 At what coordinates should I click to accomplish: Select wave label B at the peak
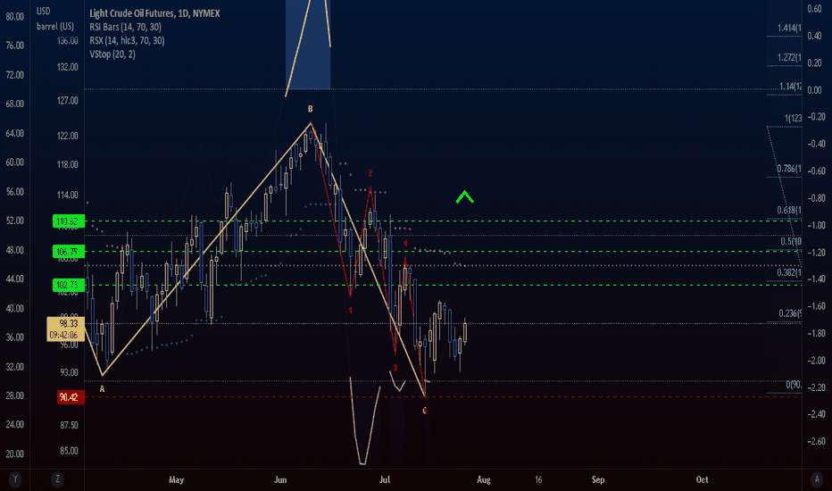[x=311, y=109]
